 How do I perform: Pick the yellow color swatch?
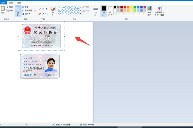click(132, 7)
